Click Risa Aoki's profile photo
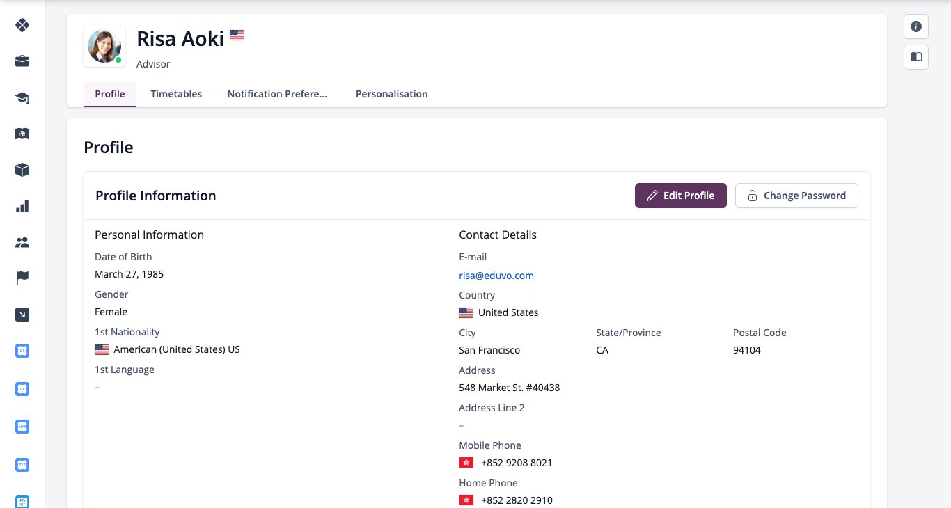 (104, 46)
